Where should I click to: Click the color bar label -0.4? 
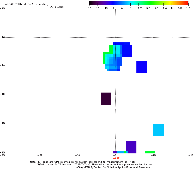pyautogui.click(x=164, y=8)
